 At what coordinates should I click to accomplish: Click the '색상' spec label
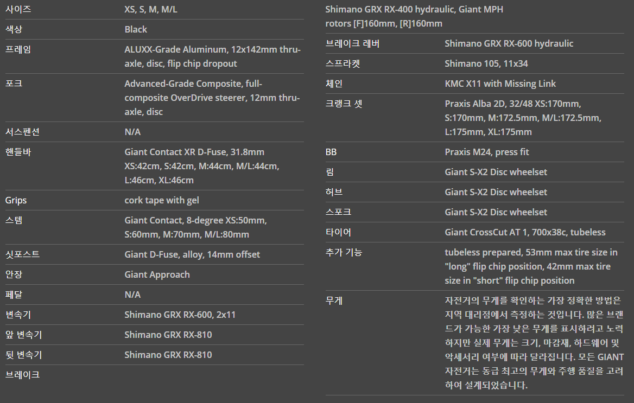coord(14,29)
